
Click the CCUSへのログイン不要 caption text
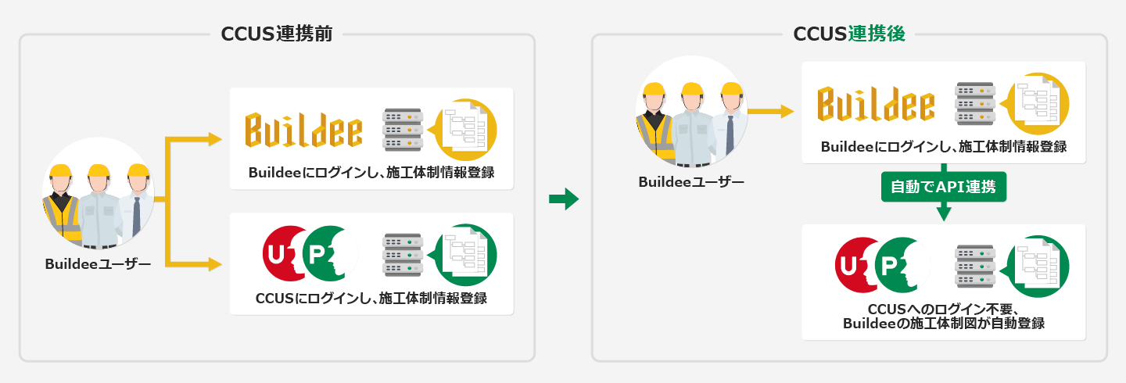944,308
